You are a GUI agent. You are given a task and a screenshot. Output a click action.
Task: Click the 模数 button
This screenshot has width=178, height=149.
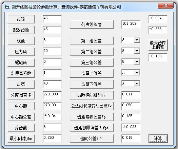click(21, 41)
